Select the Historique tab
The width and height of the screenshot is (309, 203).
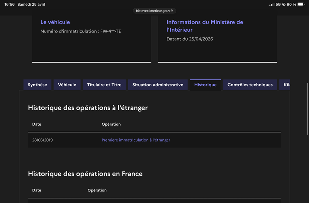(205, 85)
